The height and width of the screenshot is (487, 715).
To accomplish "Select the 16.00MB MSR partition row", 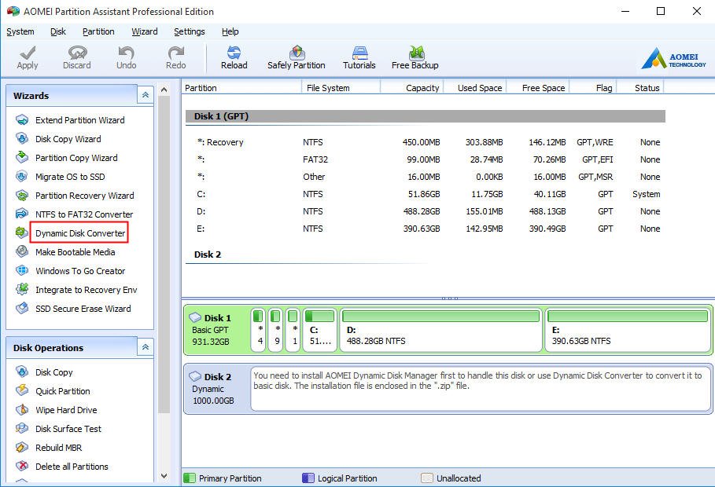I will pos(426,177).
